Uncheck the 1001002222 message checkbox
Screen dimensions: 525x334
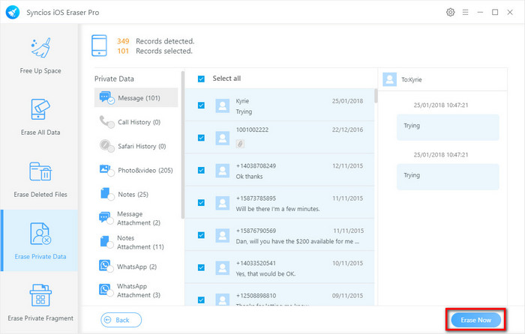(201, 138)
